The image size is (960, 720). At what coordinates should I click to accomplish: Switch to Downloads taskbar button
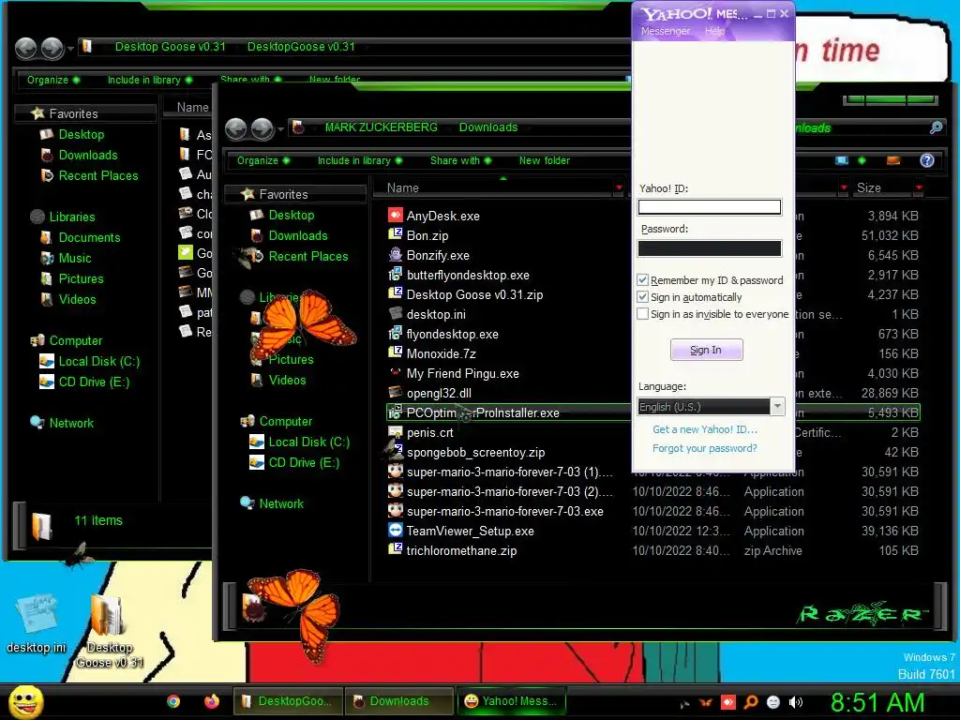[399, 701]
